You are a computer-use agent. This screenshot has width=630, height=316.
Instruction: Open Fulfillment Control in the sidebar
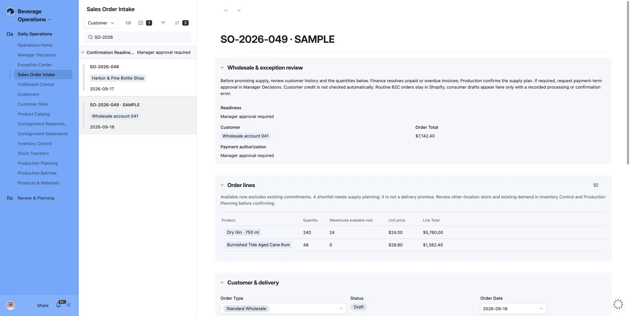(x=36, y=84)
